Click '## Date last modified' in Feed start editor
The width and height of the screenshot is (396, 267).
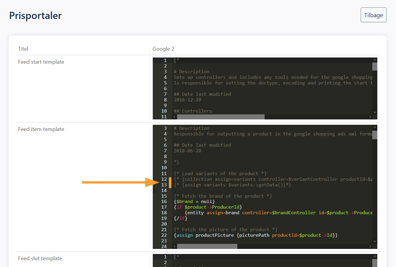pyautogui.click(x=202, y=94)
